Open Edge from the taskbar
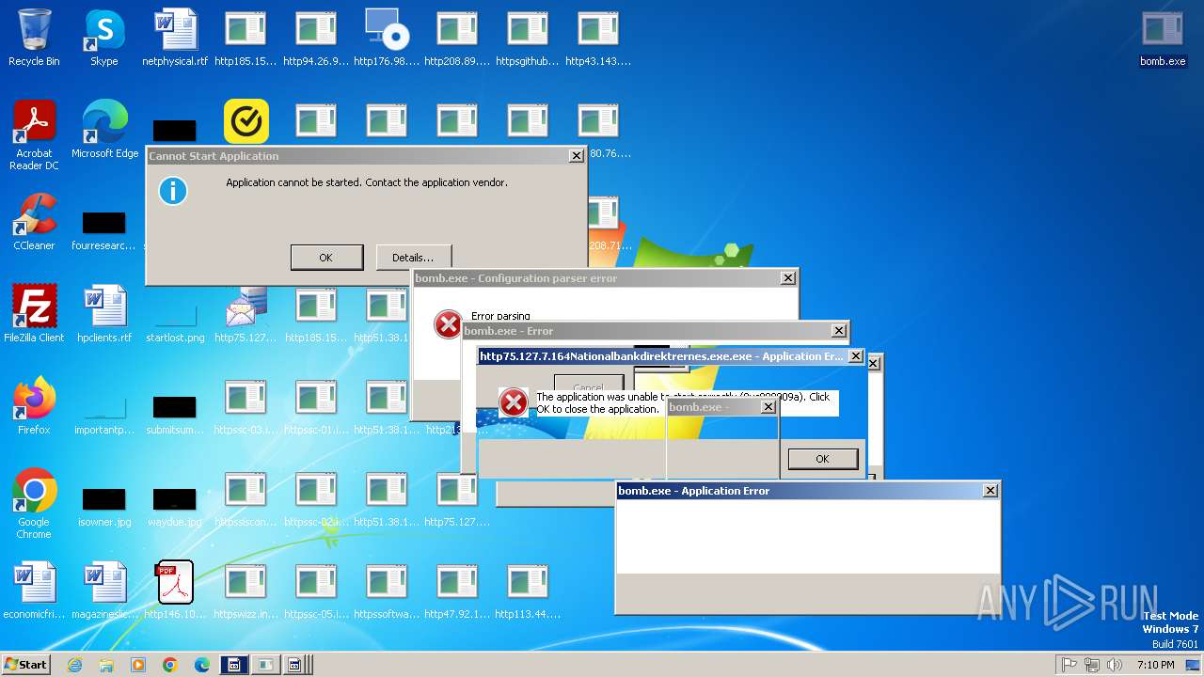This screenshot has height=677, width=1204. pos(202,665)
